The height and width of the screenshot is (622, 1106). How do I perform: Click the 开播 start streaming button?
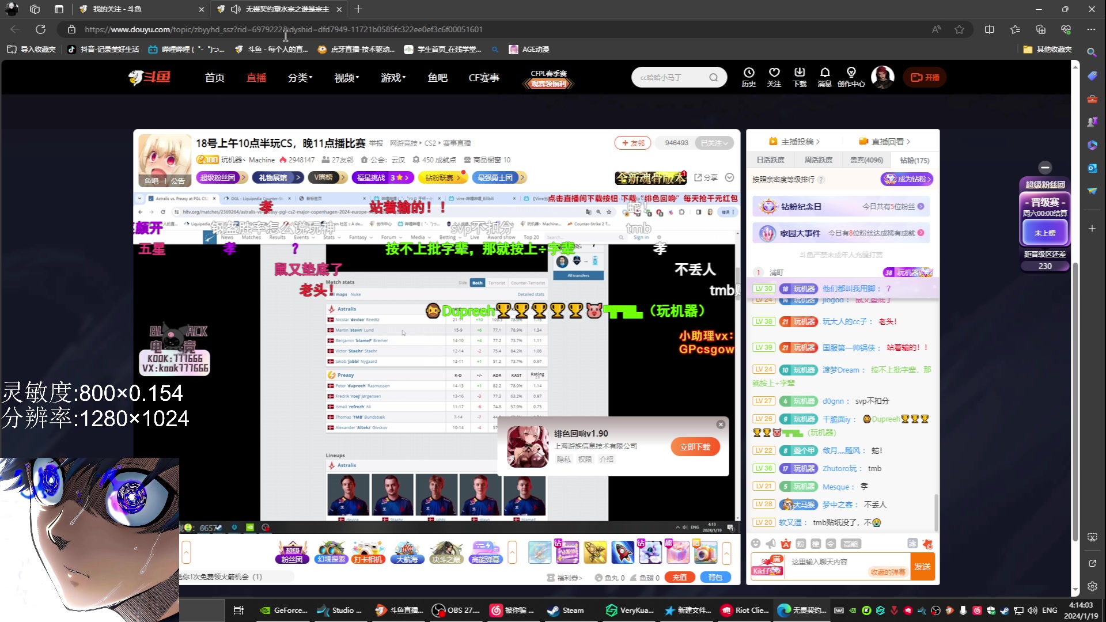point(925,77)
